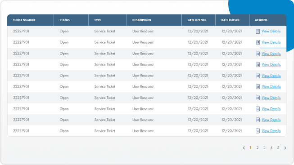Open View Details link in the seventh row
294x165 pixels.
click(271, 98)
